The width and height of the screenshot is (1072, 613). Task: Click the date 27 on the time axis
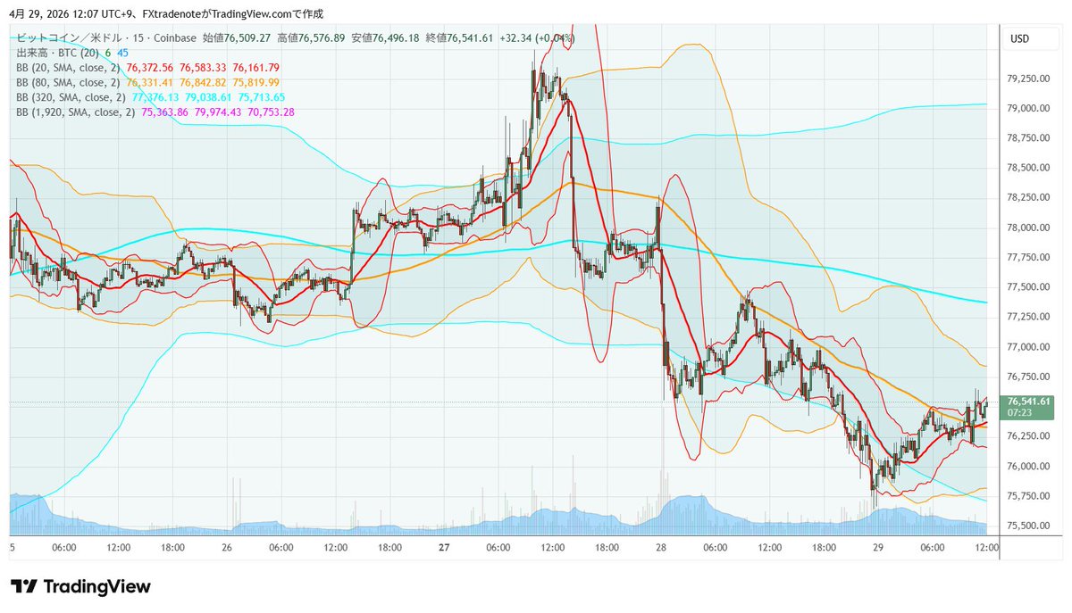coord(444,549)
